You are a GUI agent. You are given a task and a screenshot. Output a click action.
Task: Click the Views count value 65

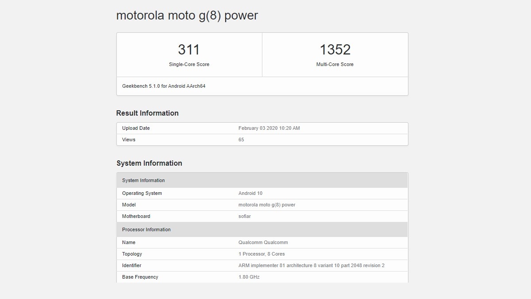pyautogui.click(x=241, y=140)
